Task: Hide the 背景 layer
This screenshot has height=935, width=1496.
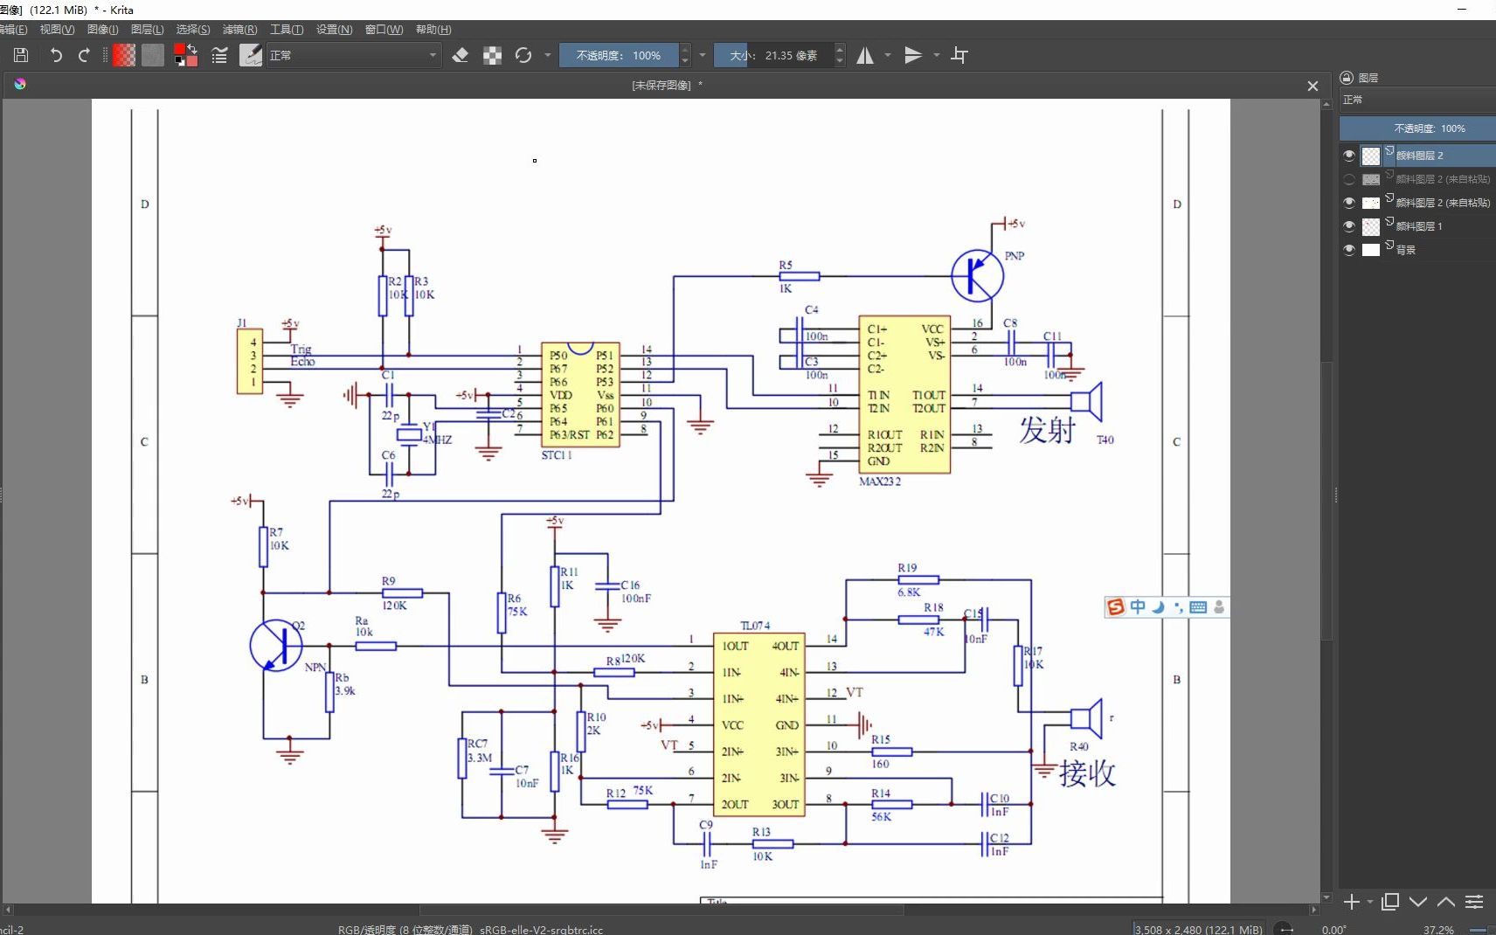Action: pyautogui.click(x=1349, y=250)
